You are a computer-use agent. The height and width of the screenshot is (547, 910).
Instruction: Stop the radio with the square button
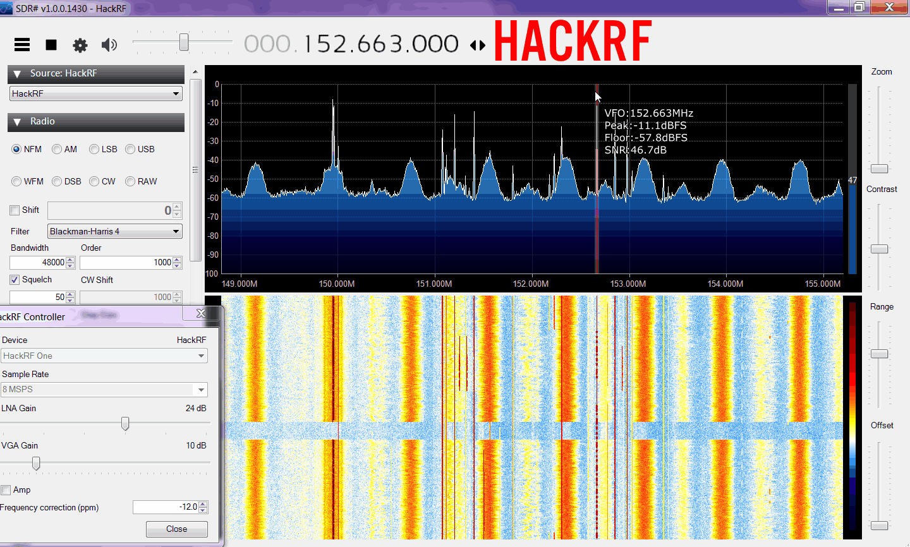click(51, 45)
